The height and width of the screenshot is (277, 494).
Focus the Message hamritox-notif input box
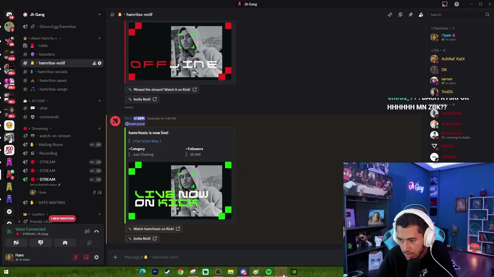tap(232, 257)
